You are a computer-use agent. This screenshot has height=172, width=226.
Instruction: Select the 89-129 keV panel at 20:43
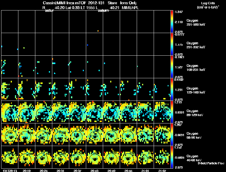click(95, 112)
